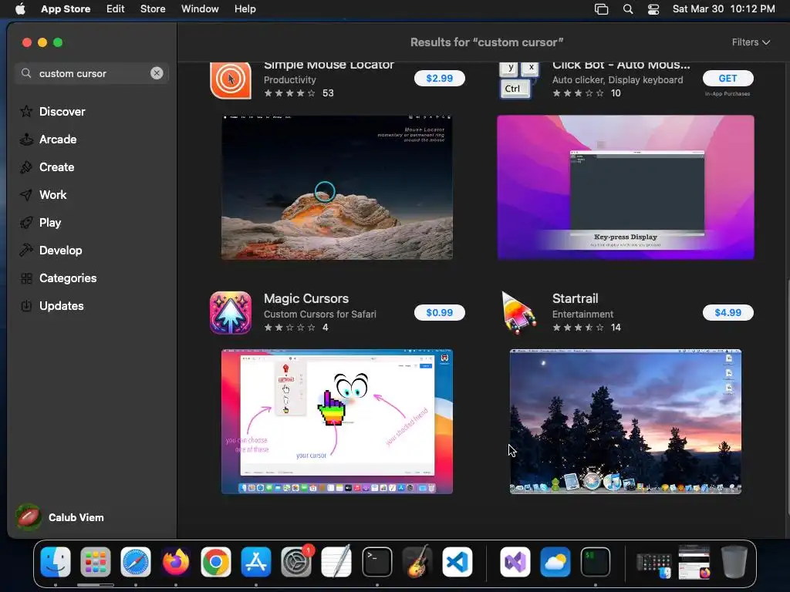Open the Develop section
Screen dimensions: 790x592
pyautogui.click(x=50, y=251)
